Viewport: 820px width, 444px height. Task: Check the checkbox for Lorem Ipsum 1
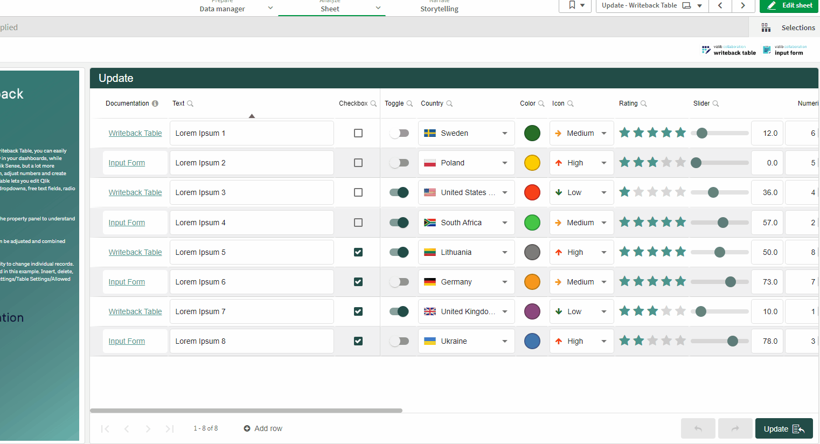pyautogui.click(x=358, y=133)
